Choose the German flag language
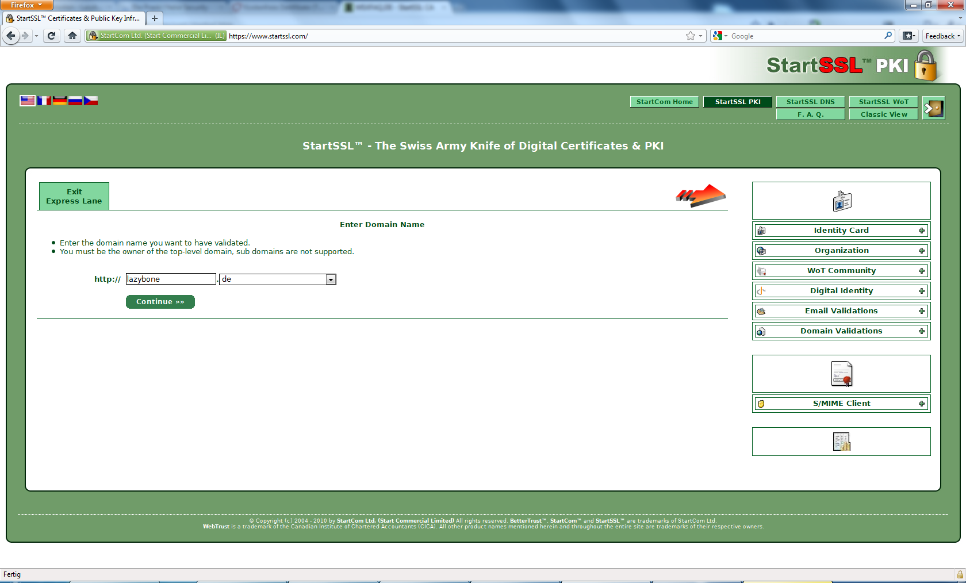Screen dimensions: 966x583 (x=60, y=101)
